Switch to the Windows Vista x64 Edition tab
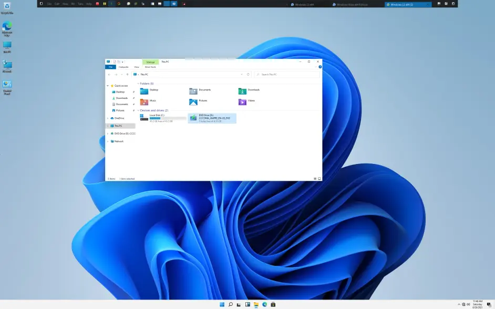The image size is (495, 309). [x=352, y=4]
